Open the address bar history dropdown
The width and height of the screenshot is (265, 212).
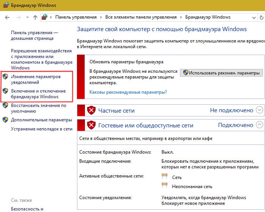(254, 18)
